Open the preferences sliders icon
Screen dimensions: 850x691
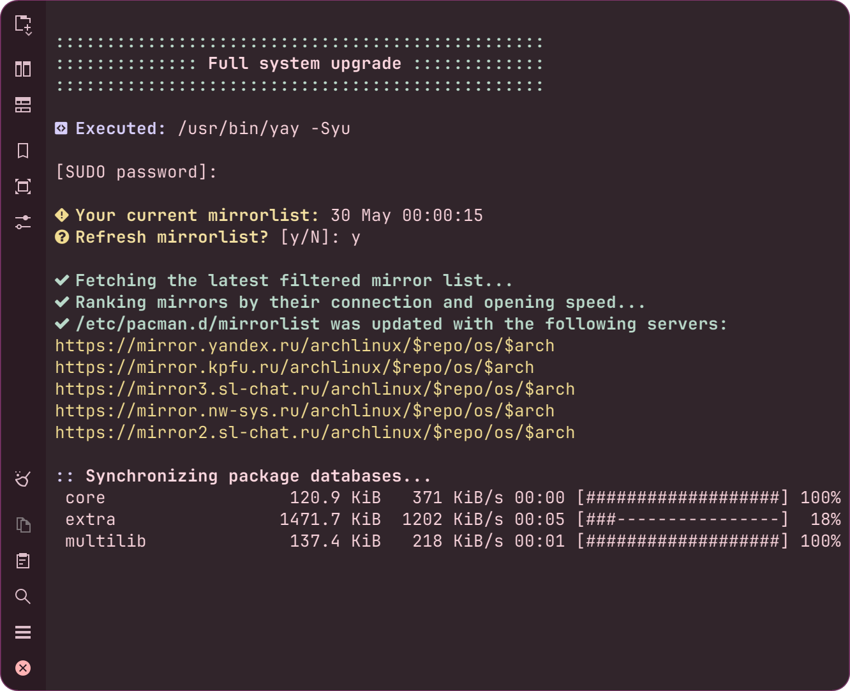click(x=23, y=222)
